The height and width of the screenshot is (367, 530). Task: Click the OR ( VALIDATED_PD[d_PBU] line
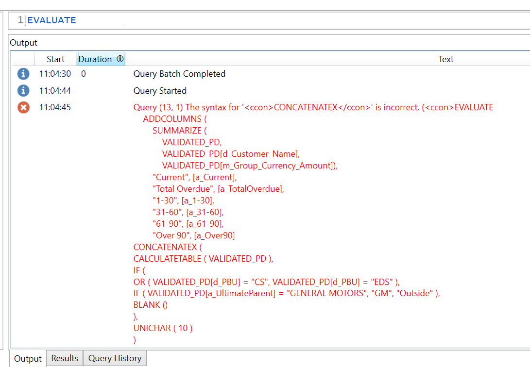point(267,282)
